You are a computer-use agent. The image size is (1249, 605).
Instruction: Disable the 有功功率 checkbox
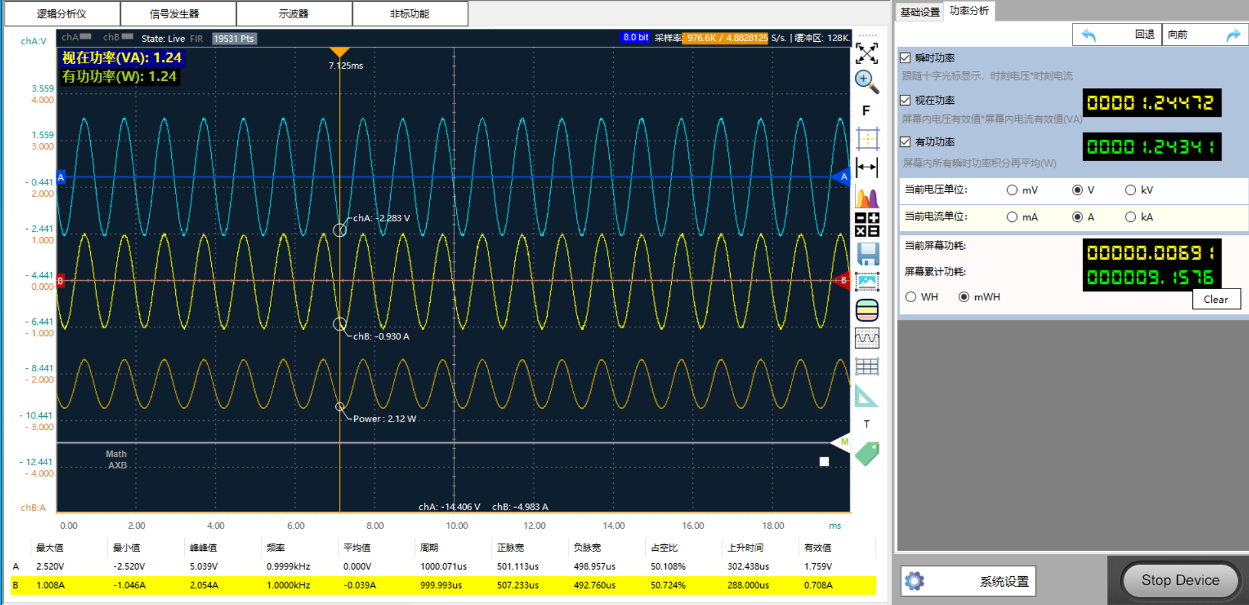[905, 142]
